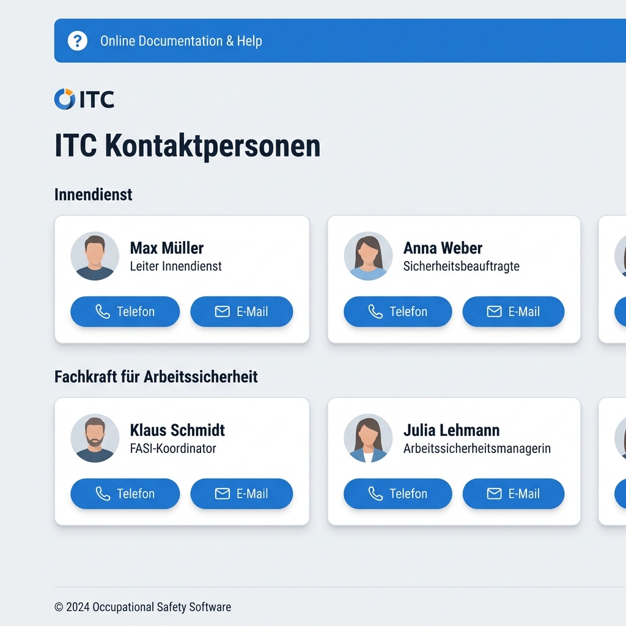This screenshot has height=626, width=626.
Task: Select Anna Weber's avatar image
Action: tap(367, 256)
